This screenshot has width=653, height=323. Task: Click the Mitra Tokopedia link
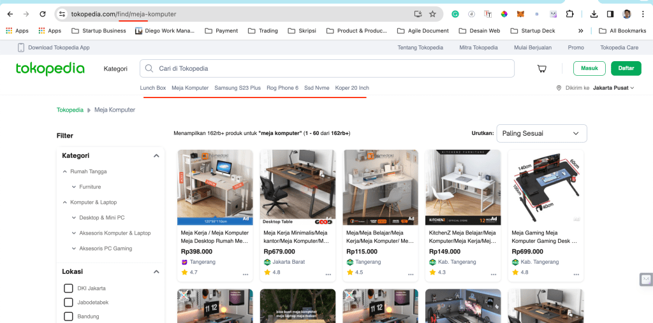478,47
